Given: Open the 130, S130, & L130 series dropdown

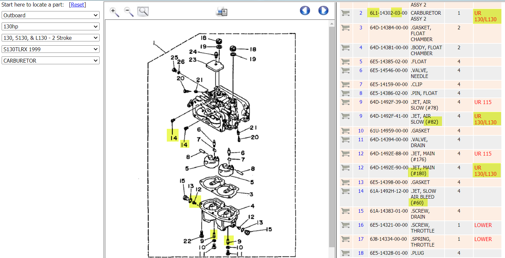Looking at the screenshot, I should coord(51,38).
